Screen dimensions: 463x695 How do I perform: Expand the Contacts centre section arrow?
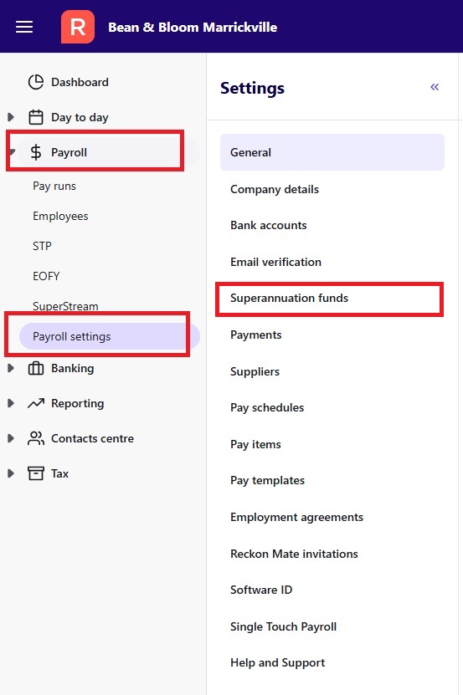click(x=11, y=438)
